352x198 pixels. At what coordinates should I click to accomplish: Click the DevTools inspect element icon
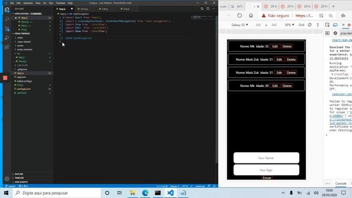(x=327, y=25)
